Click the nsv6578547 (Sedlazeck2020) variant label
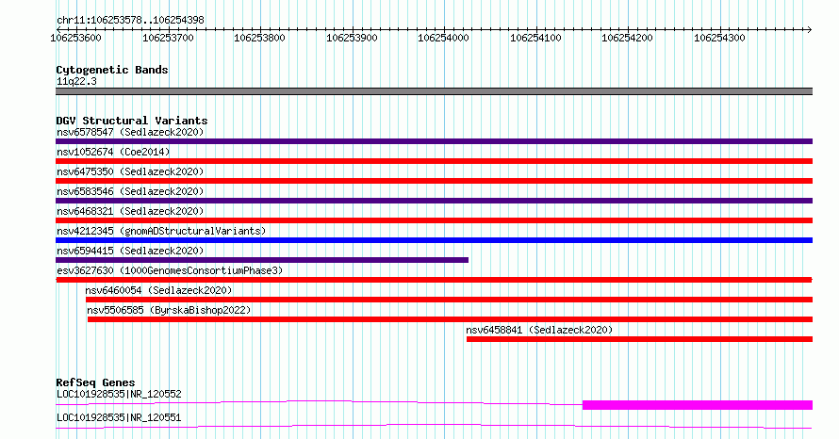The width and height of the screenshot is (839, 439). click(x=130, y=132)
